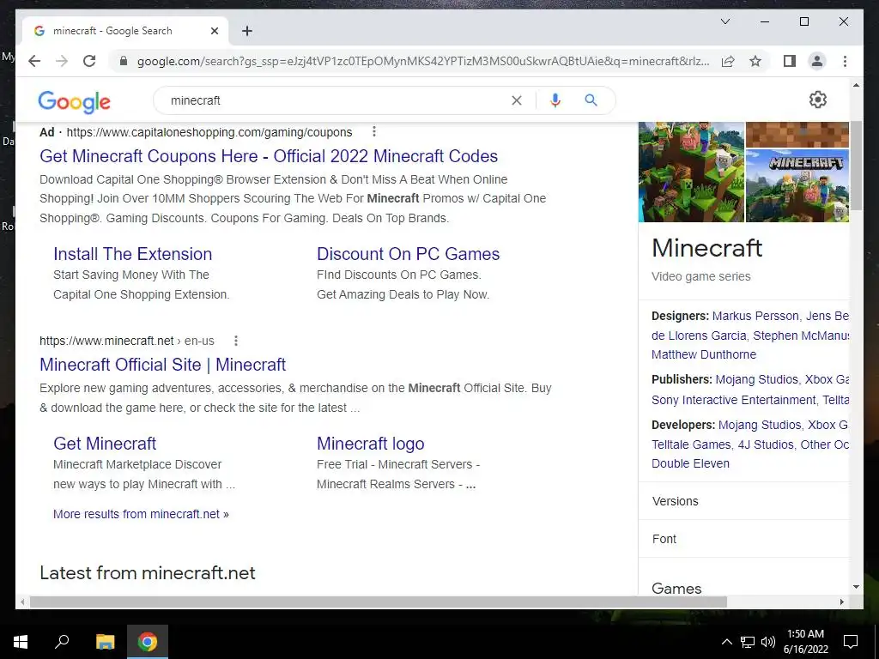The width and height of the screenshot is (879, 659).
Task: Select the minecraft - Google Search tab
Action: click(x=112, y=31)
